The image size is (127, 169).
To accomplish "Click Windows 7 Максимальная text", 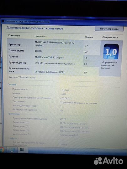I will 22,77.
